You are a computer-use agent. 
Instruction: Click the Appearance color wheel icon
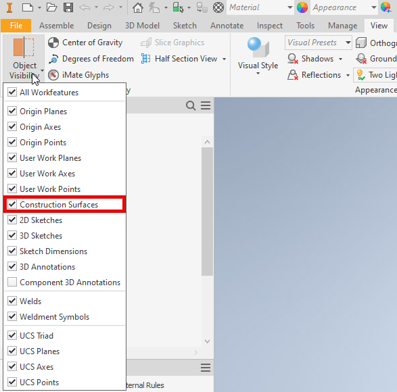[x=302, y=7]
